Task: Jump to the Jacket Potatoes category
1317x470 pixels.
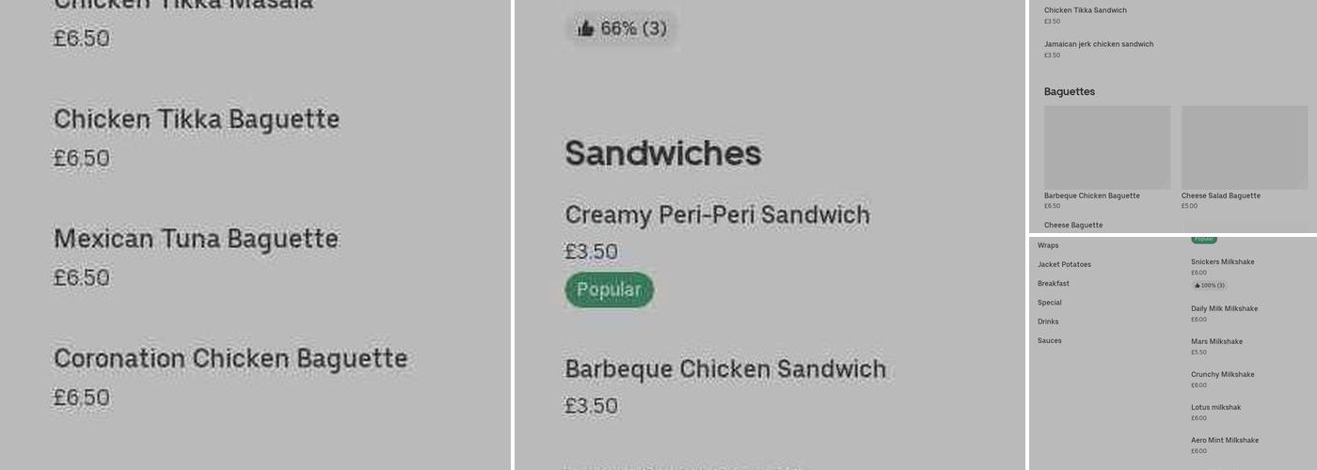Action: click(x=1064, y=265)
